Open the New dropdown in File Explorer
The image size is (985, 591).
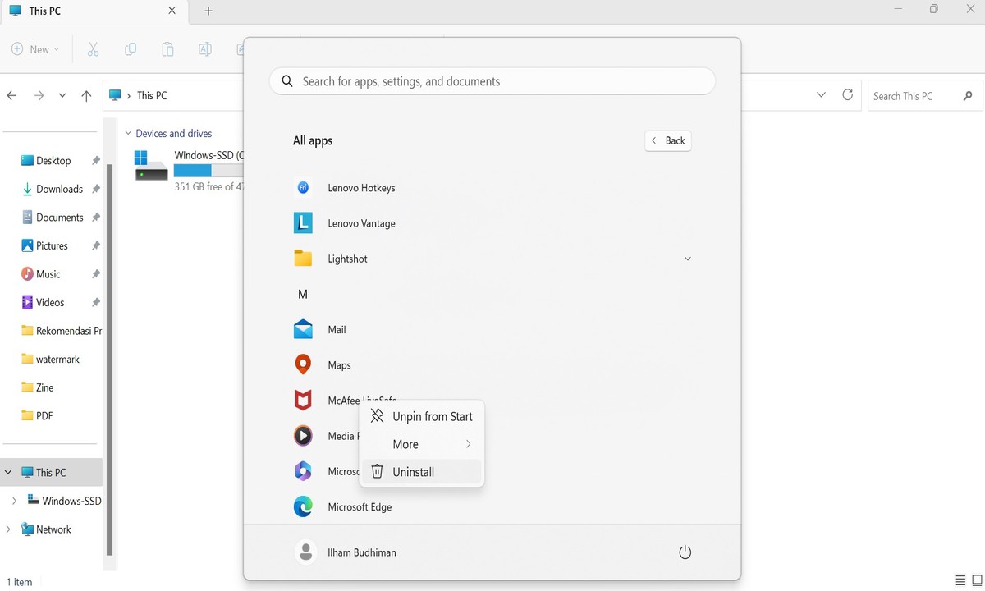point(35,49)
